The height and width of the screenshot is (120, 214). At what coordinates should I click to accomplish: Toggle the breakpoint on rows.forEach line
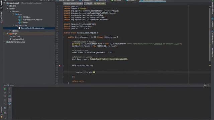pyautogui.click(x=60, y=66)
